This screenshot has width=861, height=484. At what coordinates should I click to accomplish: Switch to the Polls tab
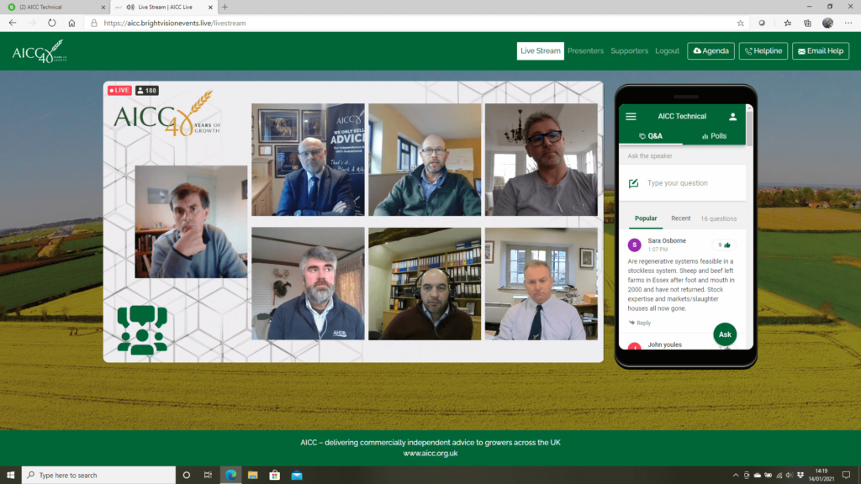714,136
